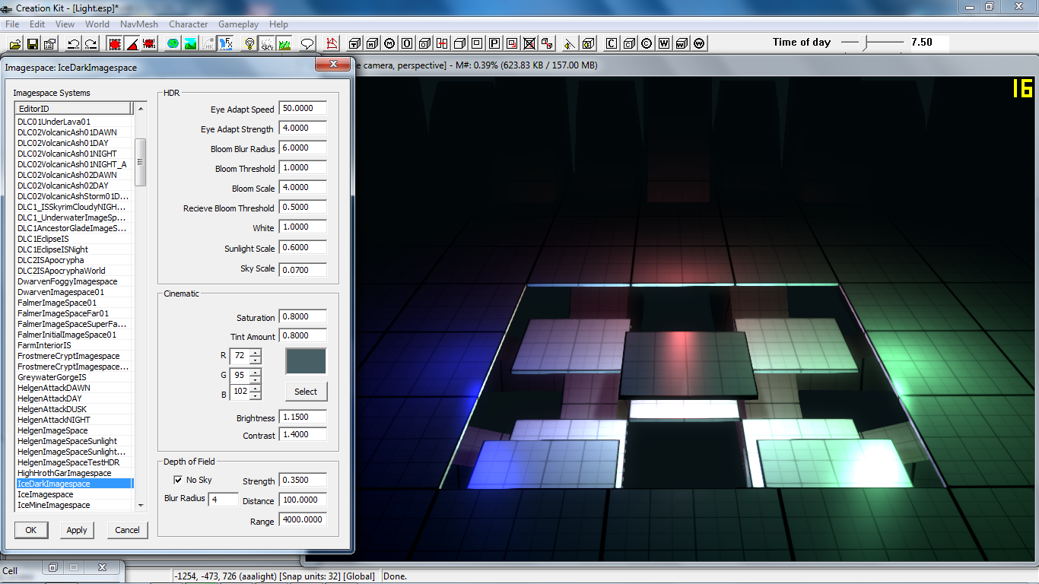The image size is (1039, 584).
Task: Select HighHrothGarImagespace in the list
Action: point(64,473)
